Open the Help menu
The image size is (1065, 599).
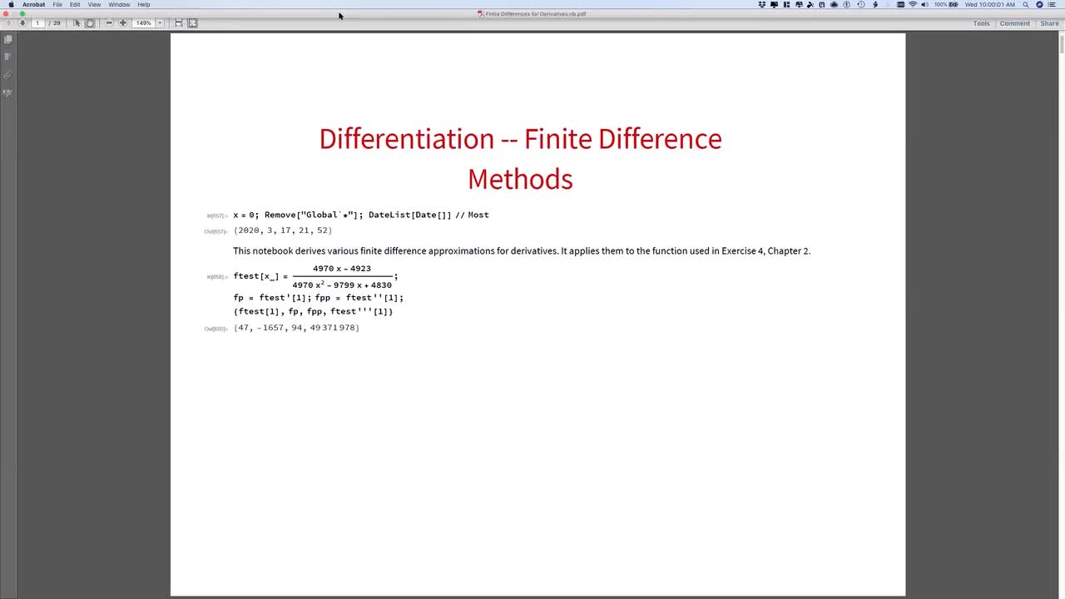(144, 4)
